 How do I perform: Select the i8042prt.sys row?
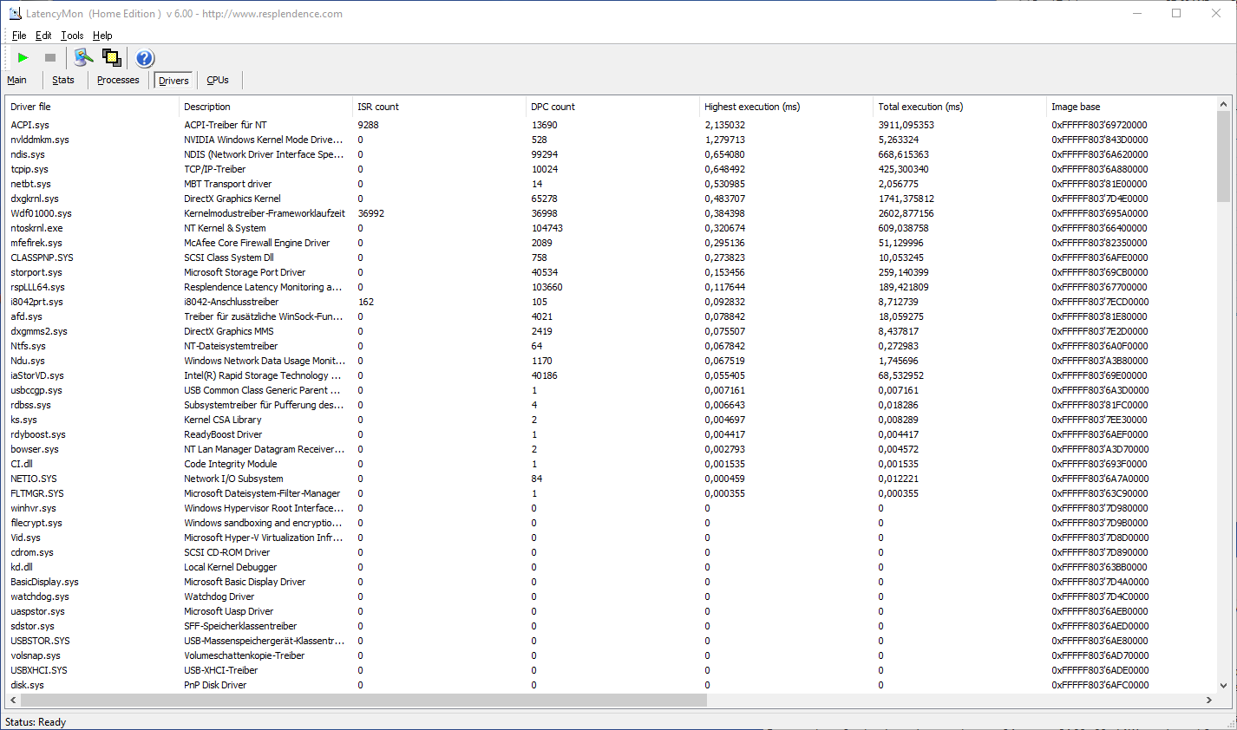point(611,302)
